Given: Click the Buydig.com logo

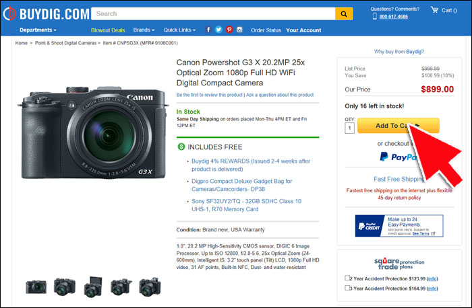Looking at the screenshot, I should [x=47, y=14].
